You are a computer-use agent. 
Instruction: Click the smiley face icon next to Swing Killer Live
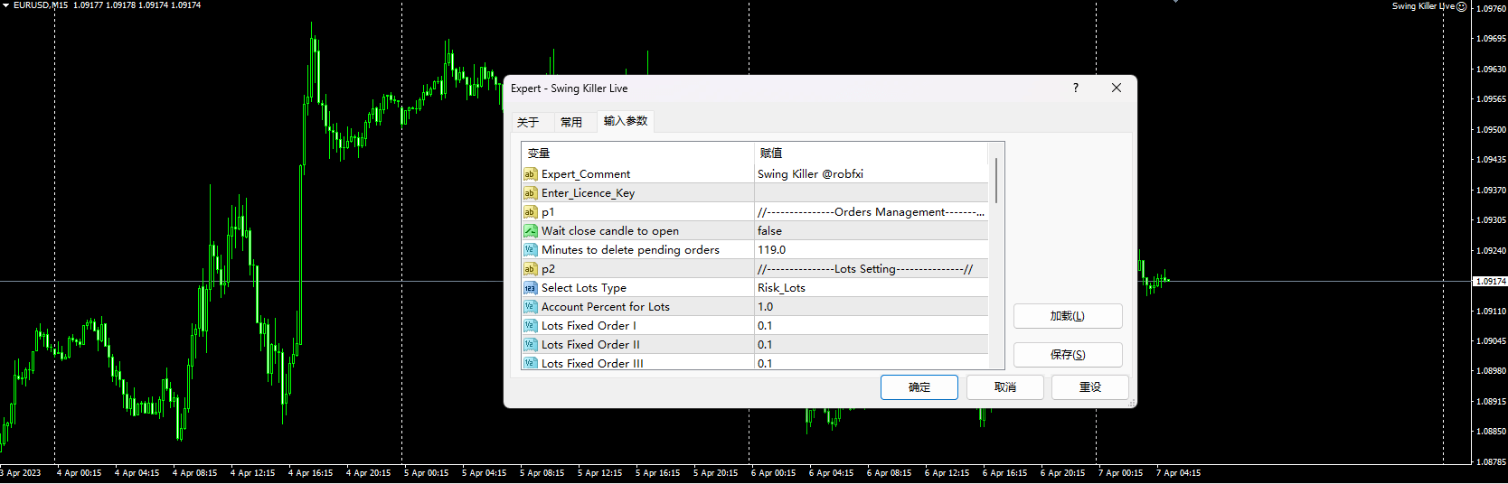coord(1462,6)
